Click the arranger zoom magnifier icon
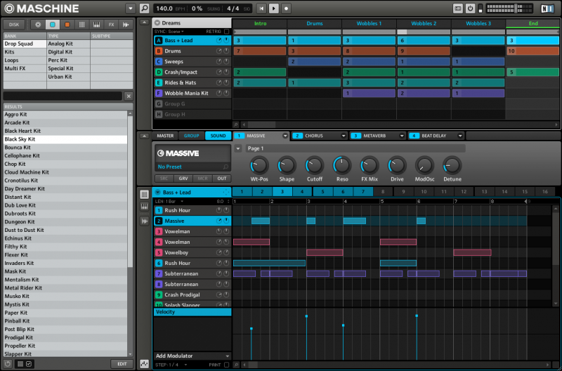 (x=236, y=125)
